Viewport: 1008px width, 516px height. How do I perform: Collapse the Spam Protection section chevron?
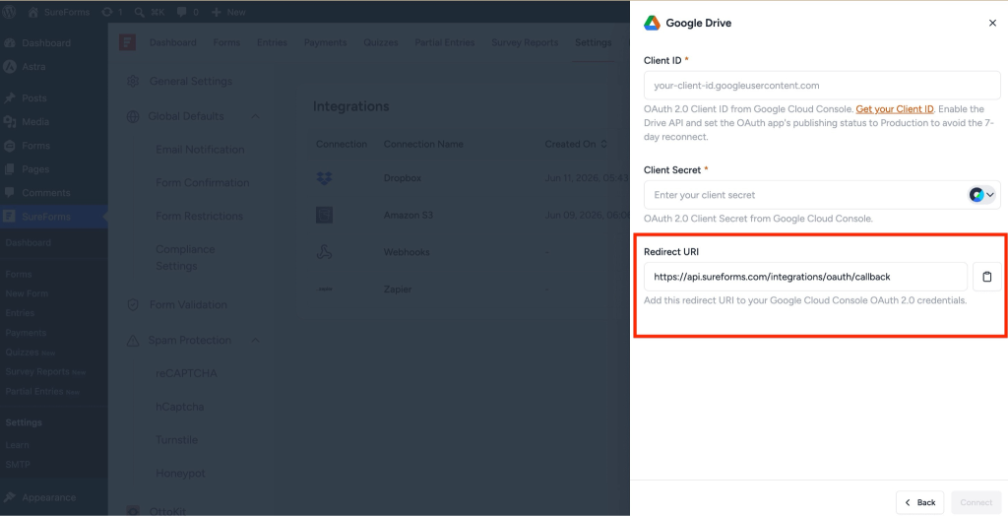(x=255, y=341)
